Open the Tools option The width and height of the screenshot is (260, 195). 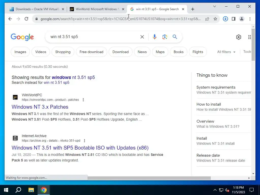tap(247, 52)
